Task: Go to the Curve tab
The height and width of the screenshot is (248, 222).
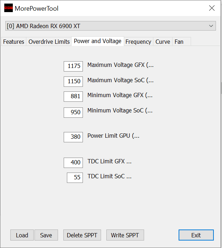Action: click(x=163, y=42)
